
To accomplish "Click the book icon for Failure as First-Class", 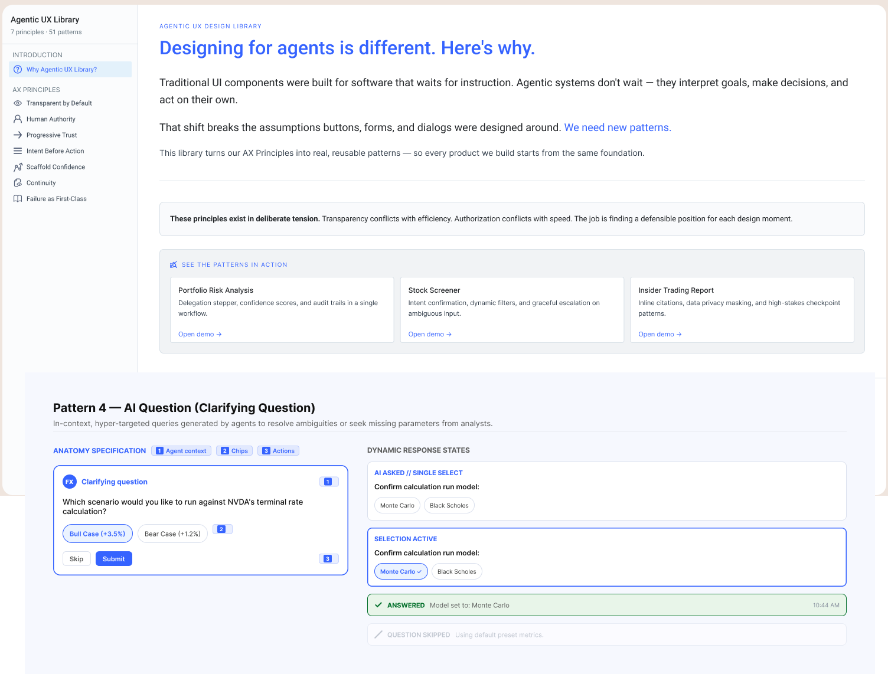I will click(x=18, y=199).
